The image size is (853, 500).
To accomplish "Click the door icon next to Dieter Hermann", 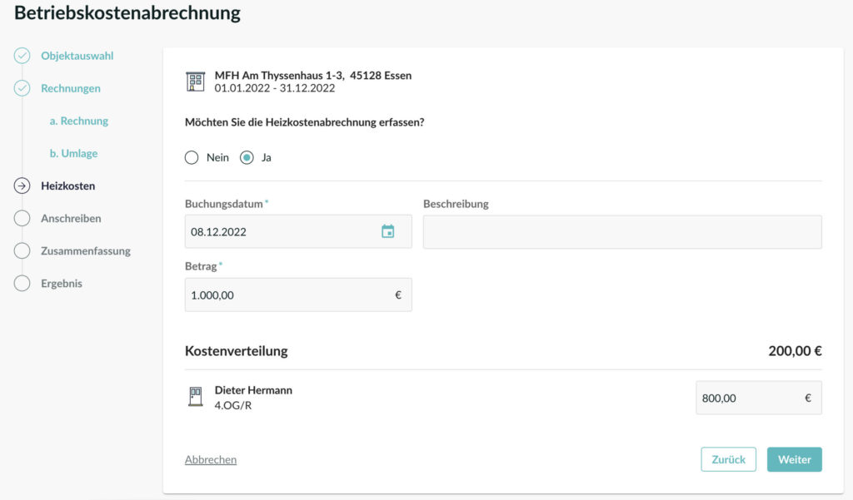I will [x=195, y=397].
